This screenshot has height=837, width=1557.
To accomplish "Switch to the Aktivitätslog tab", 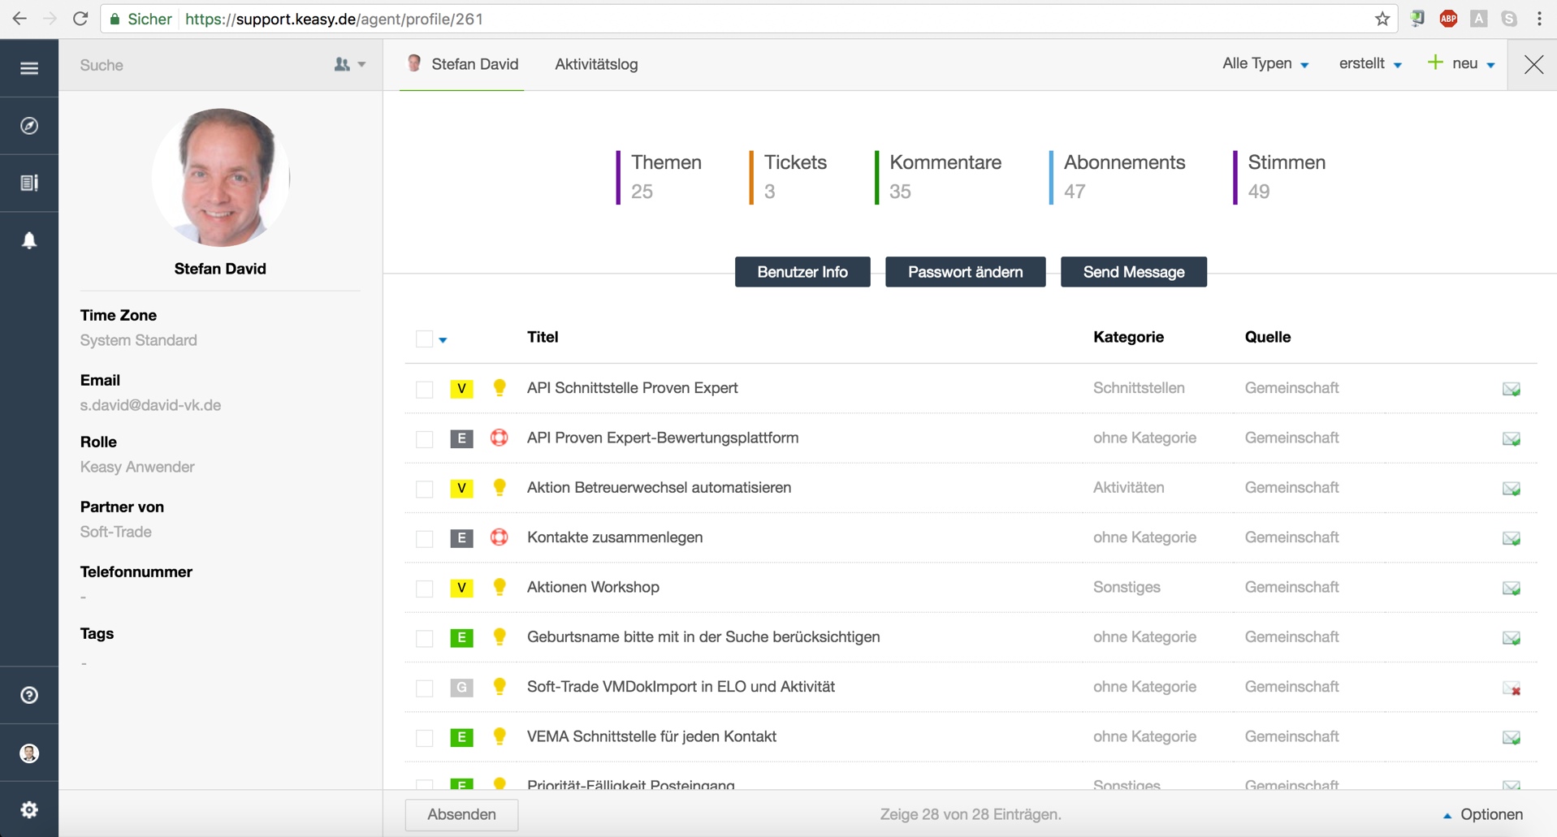I will 596,64.
